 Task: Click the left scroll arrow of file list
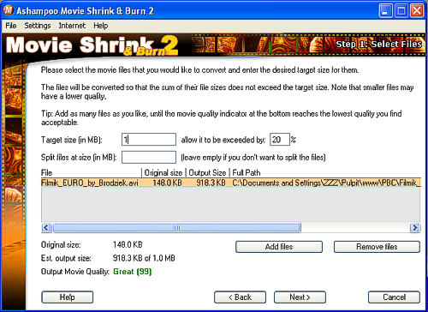point(46,228)
